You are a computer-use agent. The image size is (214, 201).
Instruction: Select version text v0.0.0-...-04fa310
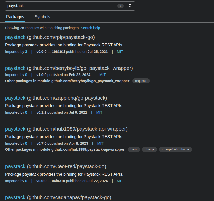[x=51, y=181]
